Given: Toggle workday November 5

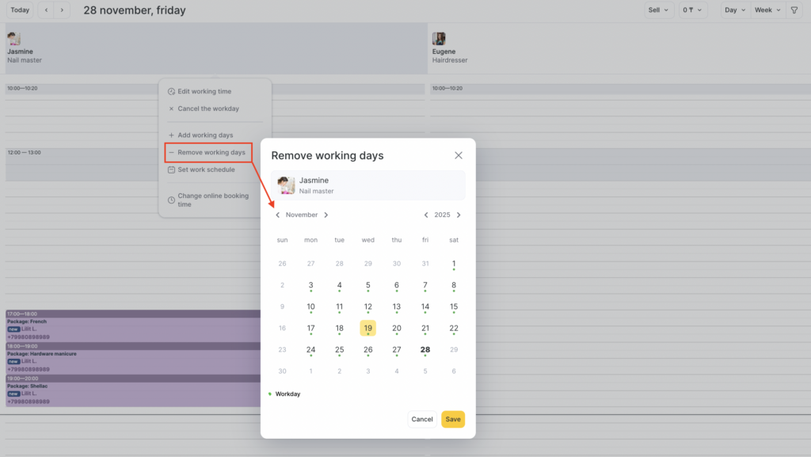Looking at the screenshot, I should coord(367,286).
